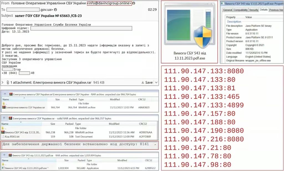Select Product name Java Platform SE 8 U311
The image size is (284, 171).
259,37
